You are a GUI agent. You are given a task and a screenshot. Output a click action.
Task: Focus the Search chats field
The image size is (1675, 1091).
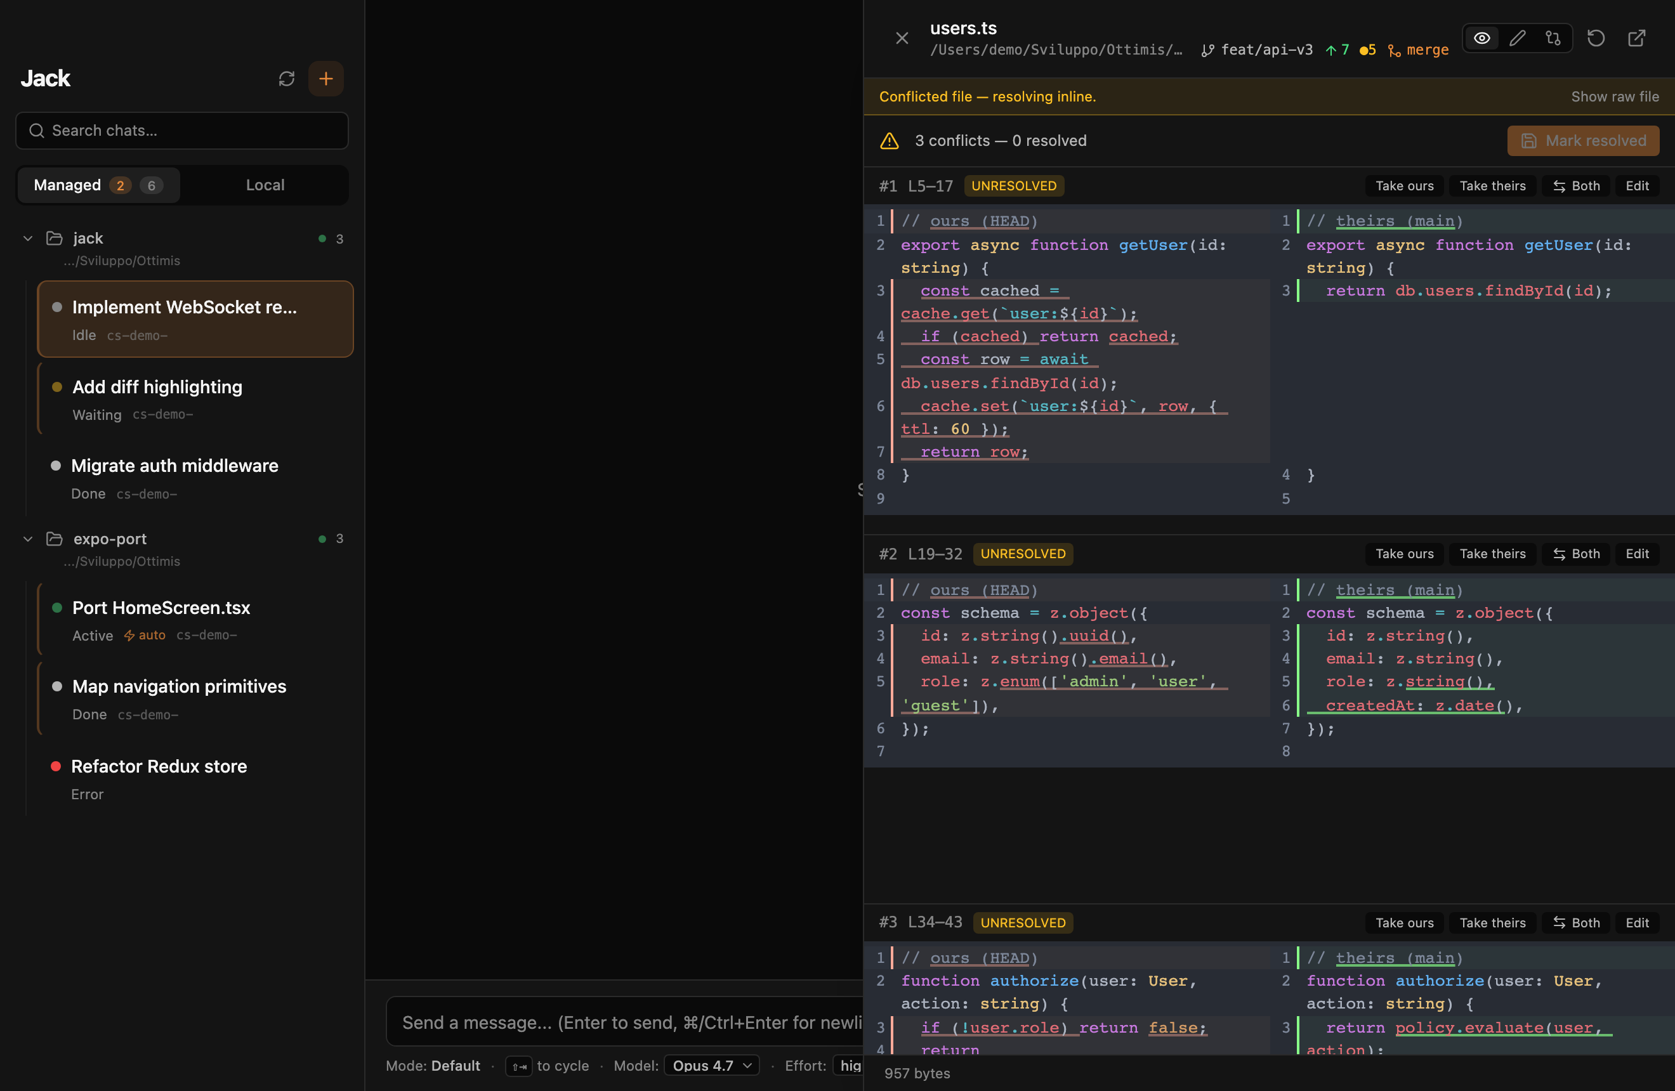pos(182,131)
